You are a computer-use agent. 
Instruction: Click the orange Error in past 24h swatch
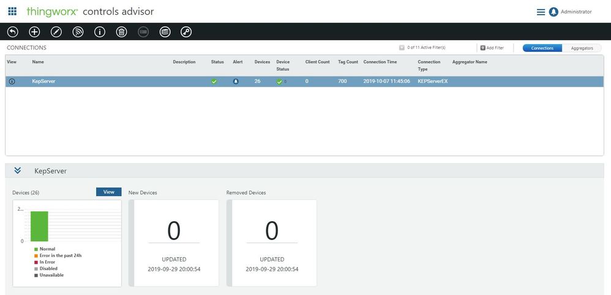36,256
